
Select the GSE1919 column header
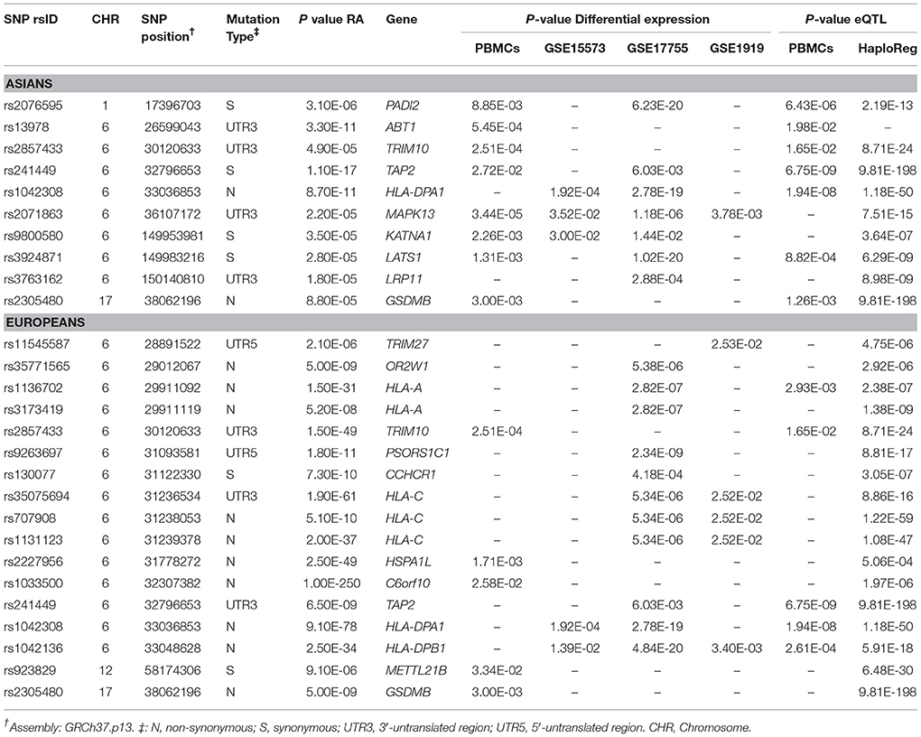[x=737, y=48]
